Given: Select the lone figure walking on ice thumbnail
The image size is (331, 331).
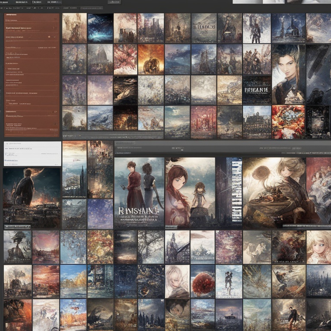Looking at the screenshot, I should pos(229,281).
